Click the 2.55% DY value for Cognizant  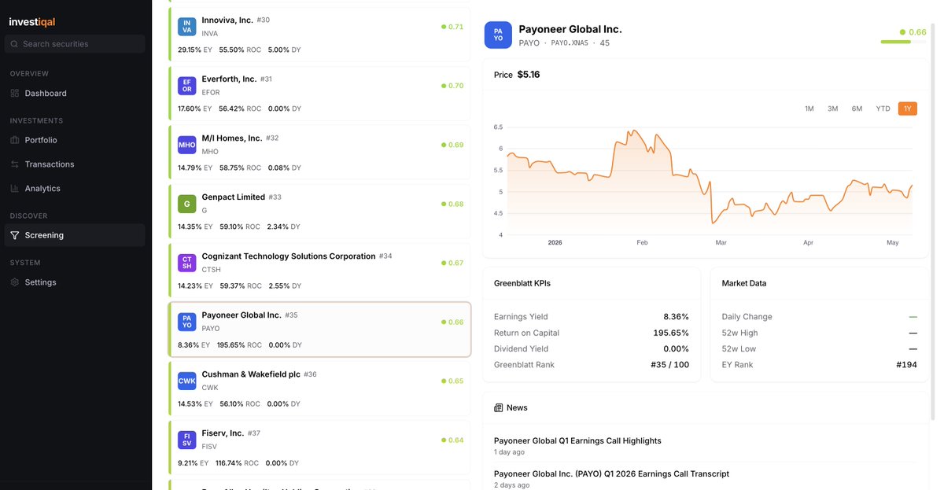pos(285,286)
